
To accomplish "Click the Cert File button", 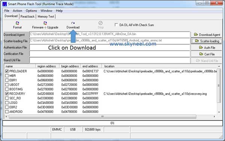I will click(207, 54).
